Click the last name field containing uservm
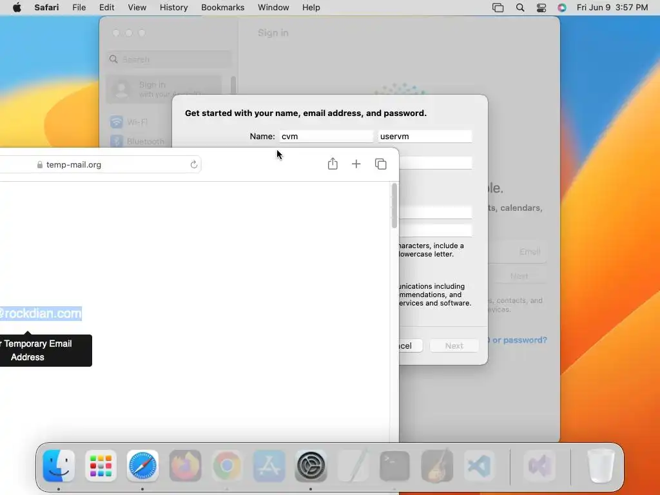Image resolution: width=660 pixels, height=495 pixels. pos(425,137)
